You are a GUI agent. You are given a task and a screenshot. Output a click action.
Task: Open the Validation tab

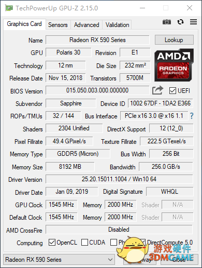pyautogui.click(x=117, y=25)
